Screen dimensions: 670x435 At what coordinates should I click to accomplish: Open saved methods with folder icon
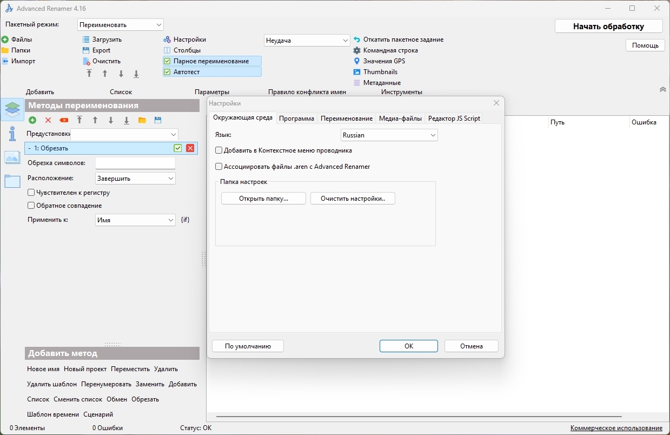(142, 120)
